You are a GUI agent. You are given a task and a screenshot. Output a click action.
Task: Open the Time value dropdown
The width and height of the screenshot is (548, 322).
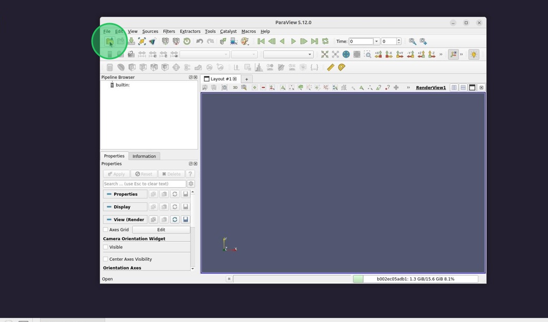click(377, 41)
